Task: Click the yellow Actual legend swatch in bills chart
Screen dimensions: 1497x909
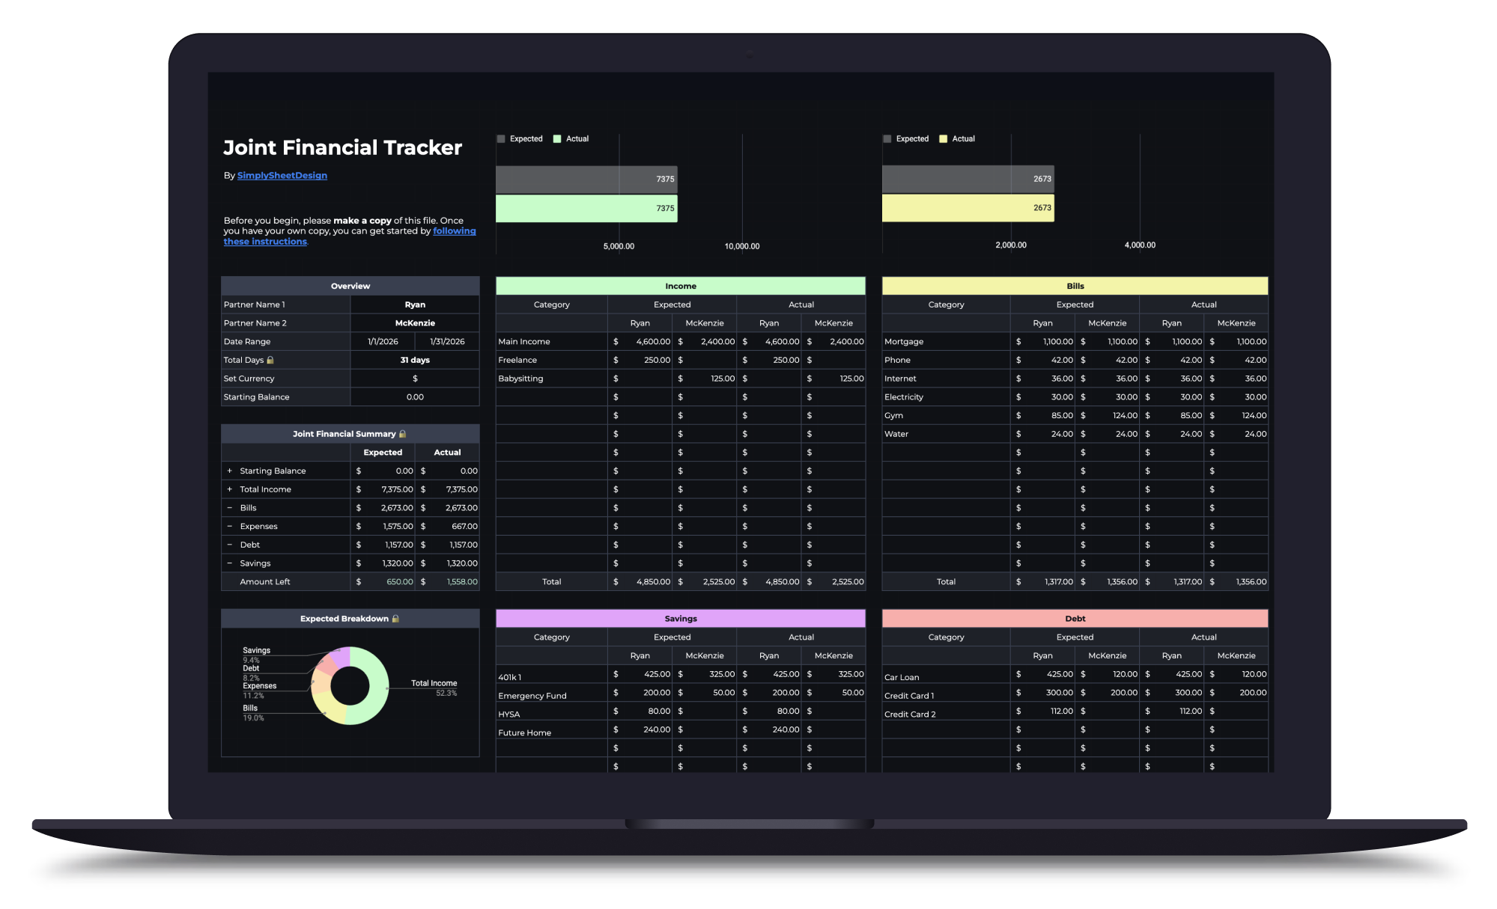Action: coord(943,138)
